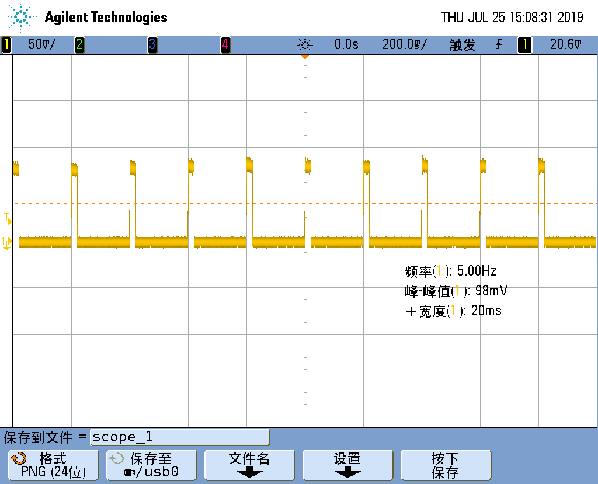
Task: Open the 触发 trigger menu
Action: pyautogui.click(x=461, y=44)
